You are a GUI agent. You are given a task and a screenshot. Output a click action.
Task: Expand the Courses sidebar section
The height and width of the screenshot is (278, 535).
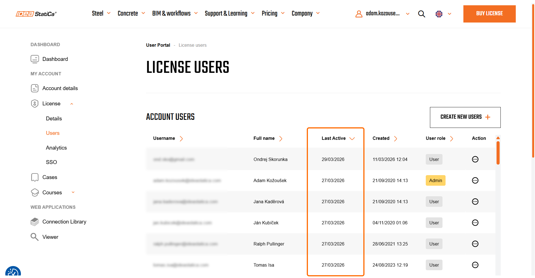(73, 192)
